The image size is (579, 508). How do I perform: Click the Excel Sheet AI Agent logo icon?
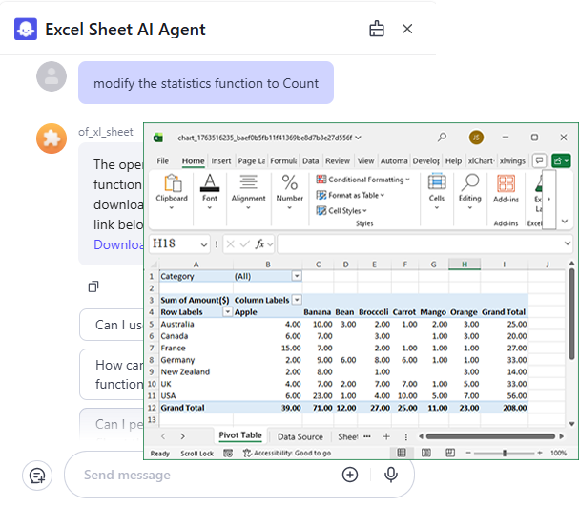coord(26,29)
